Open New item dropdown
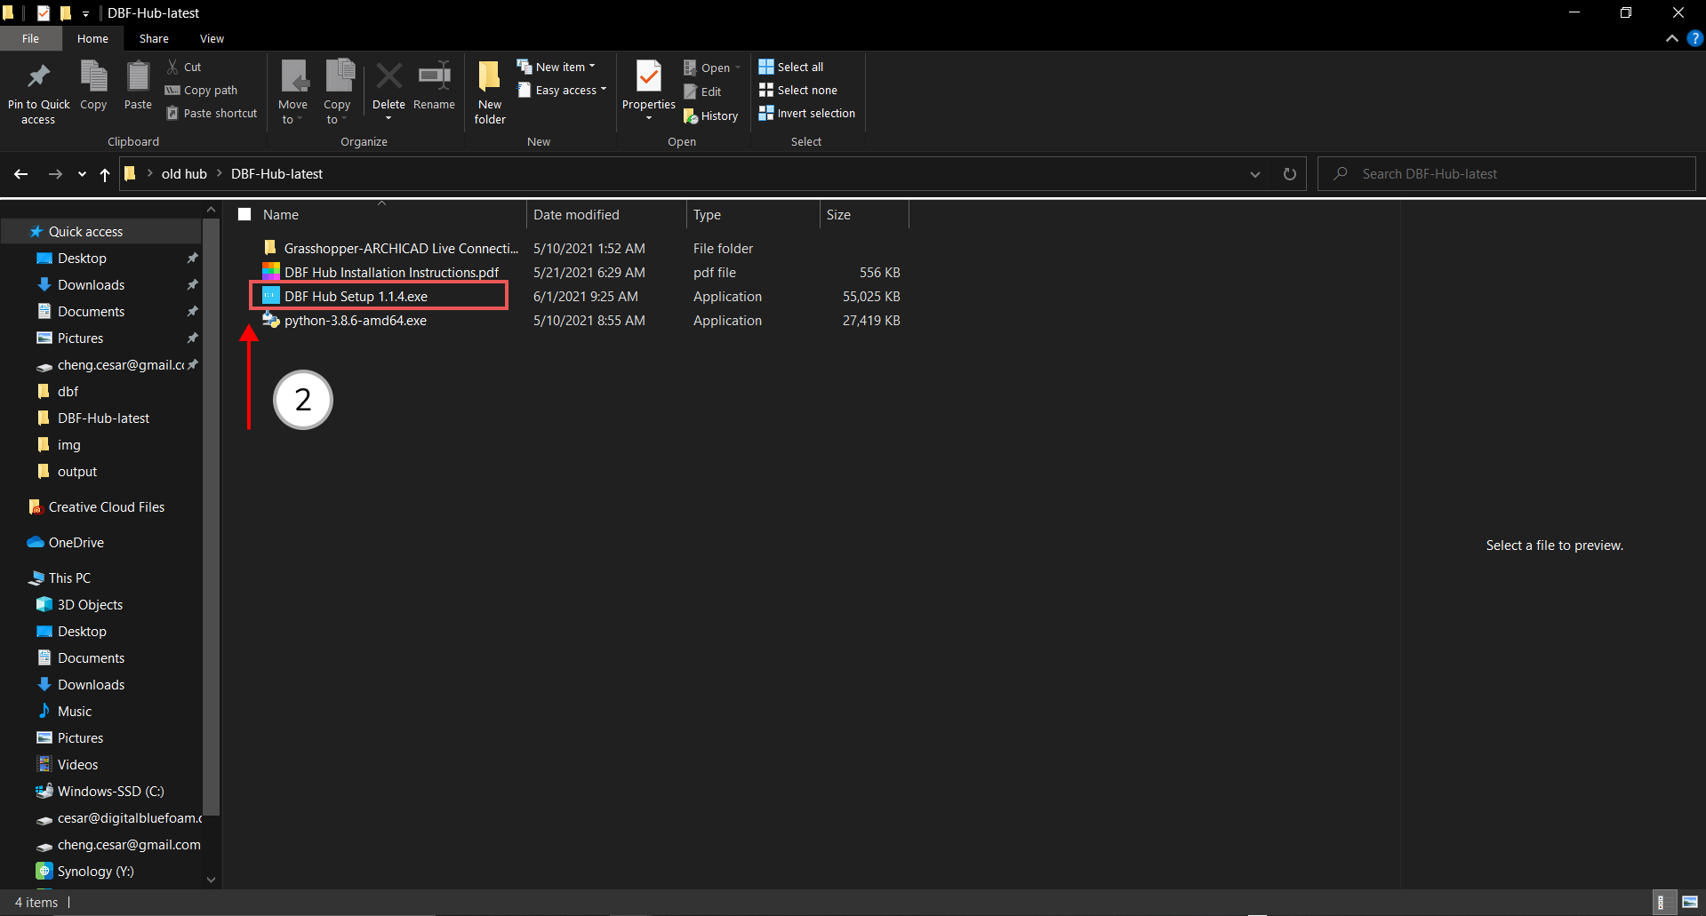 [557, 67]
